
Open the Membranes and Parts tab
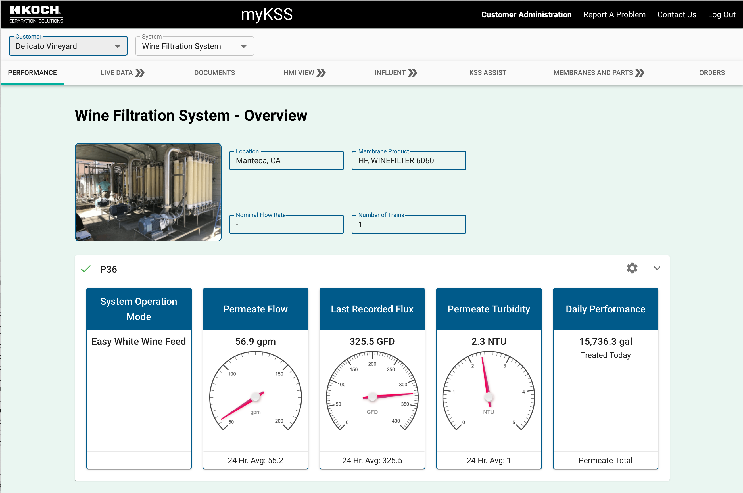tap(599, 73)
